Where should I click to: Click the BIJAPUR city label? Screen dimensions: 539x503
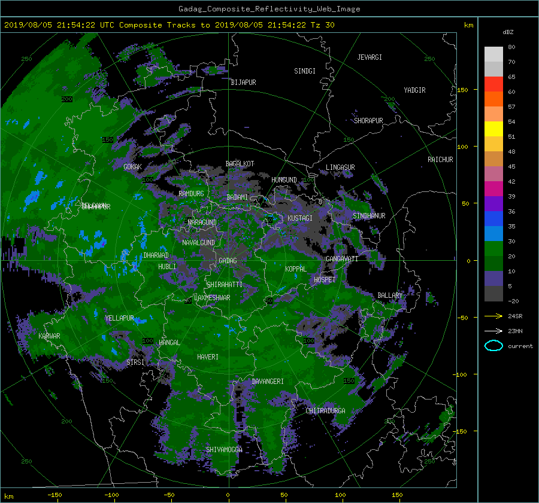243,83
